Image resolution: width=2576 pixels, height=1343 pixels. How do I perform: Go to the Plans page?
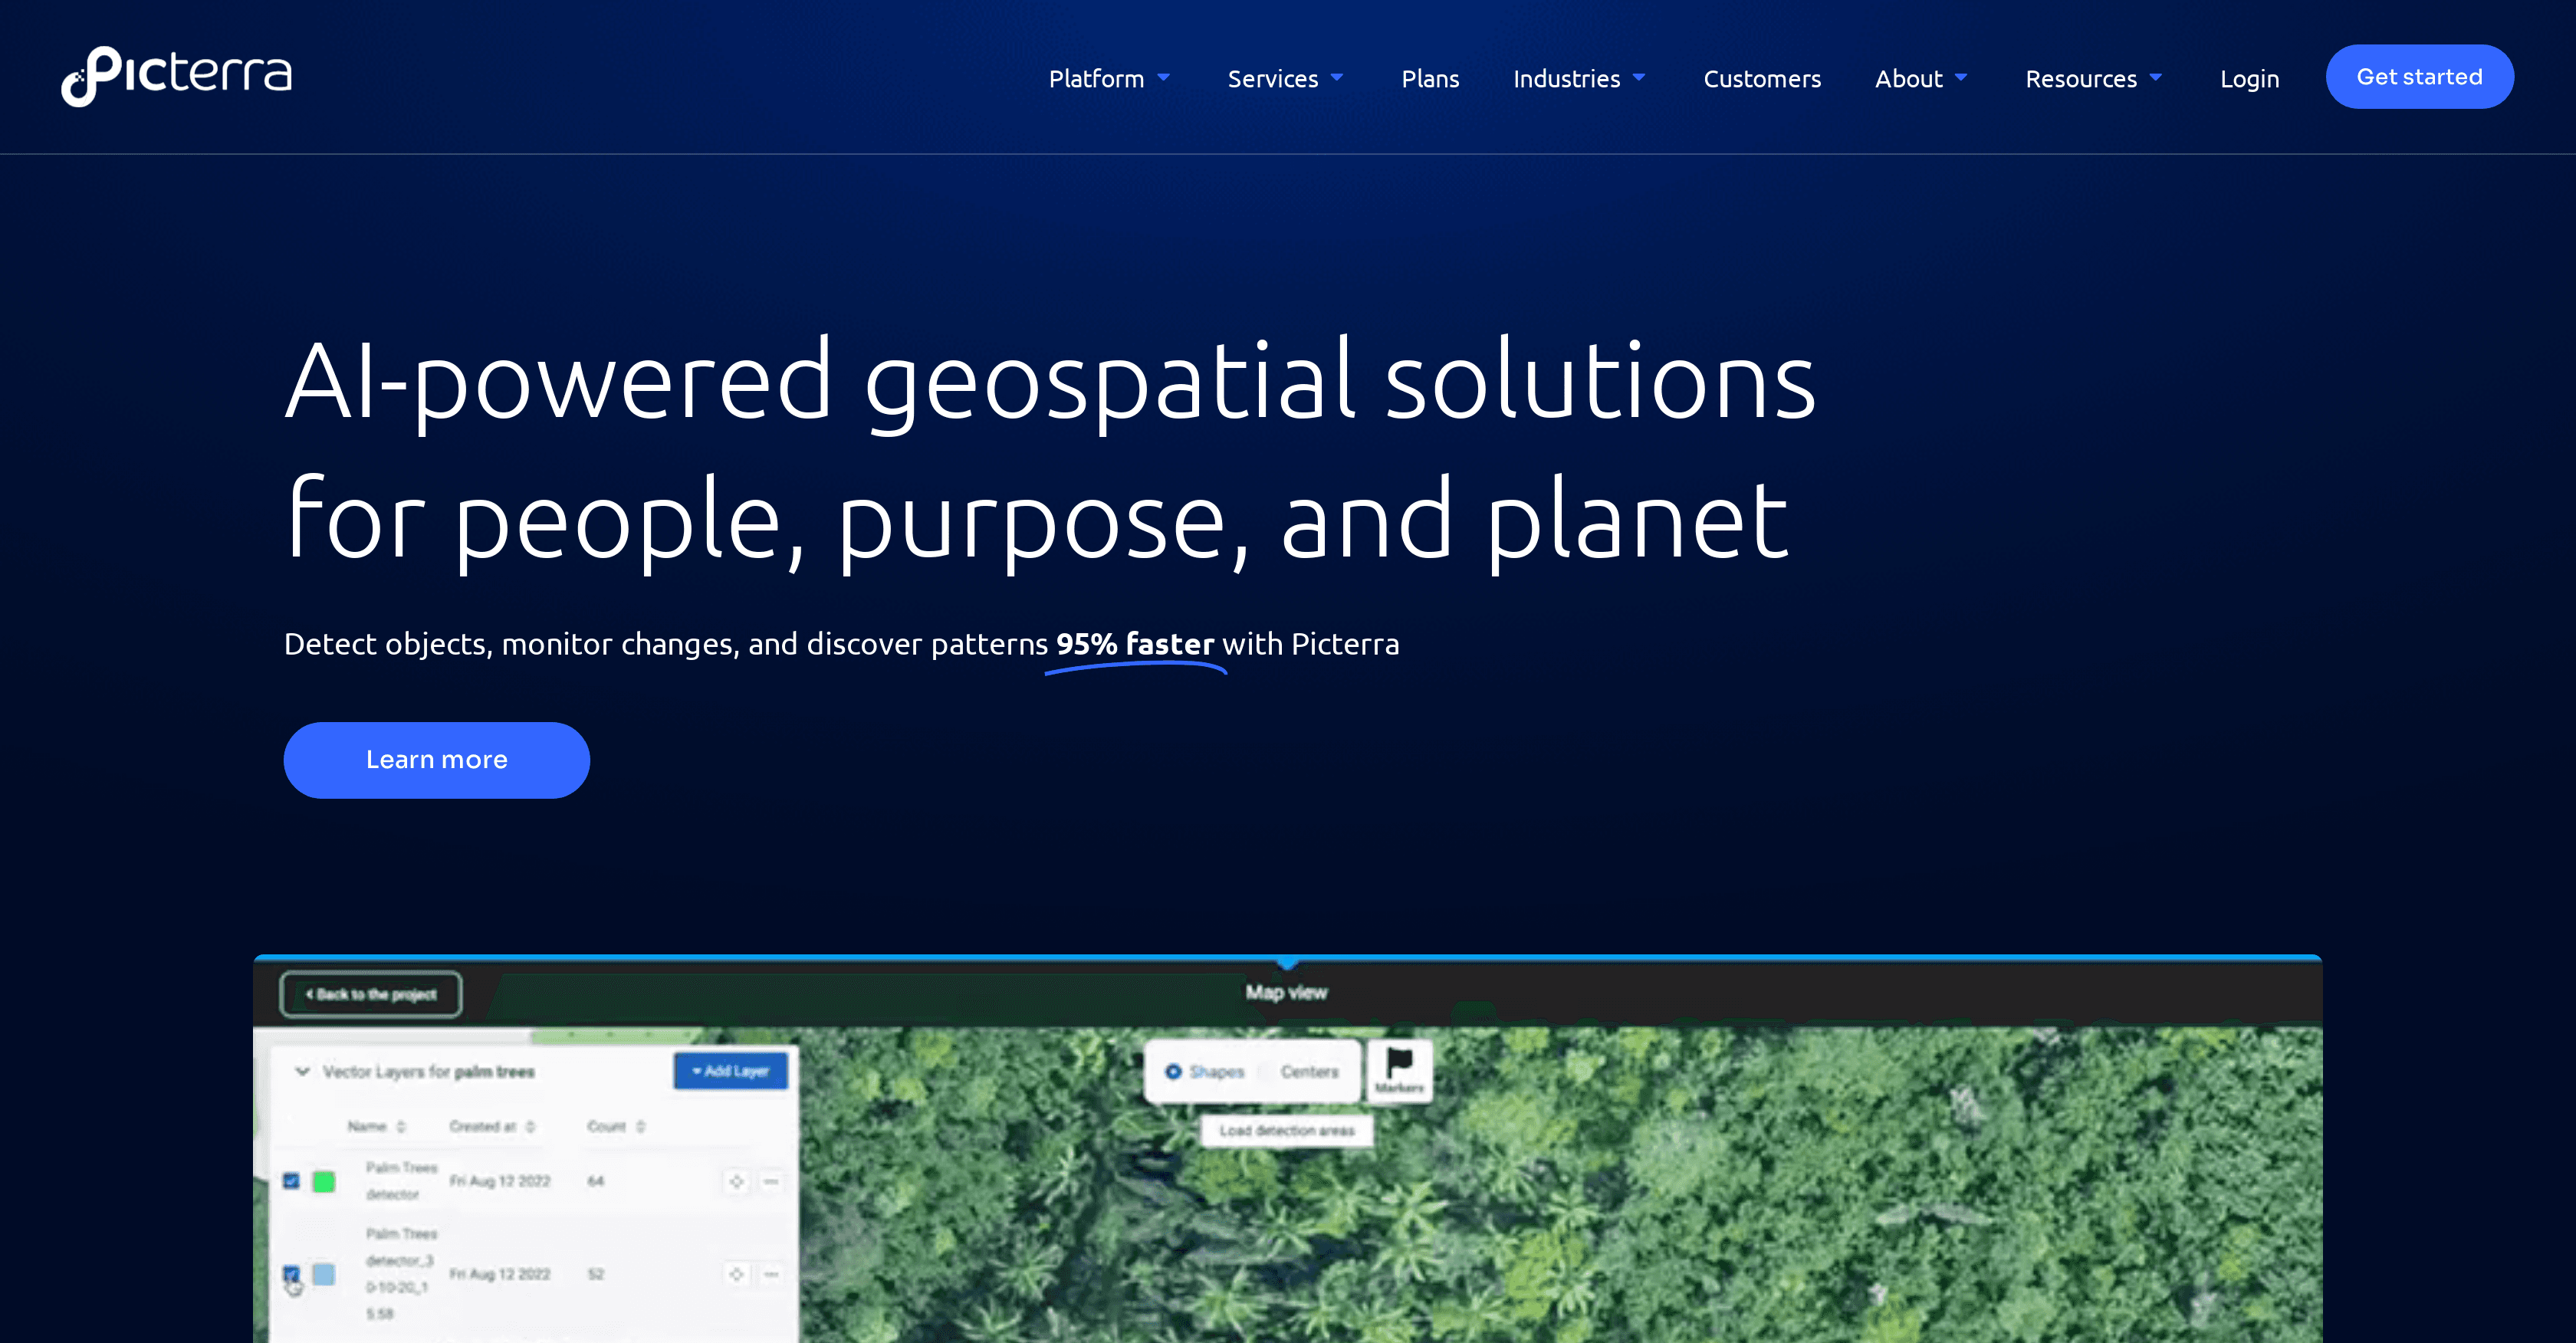1429,78
